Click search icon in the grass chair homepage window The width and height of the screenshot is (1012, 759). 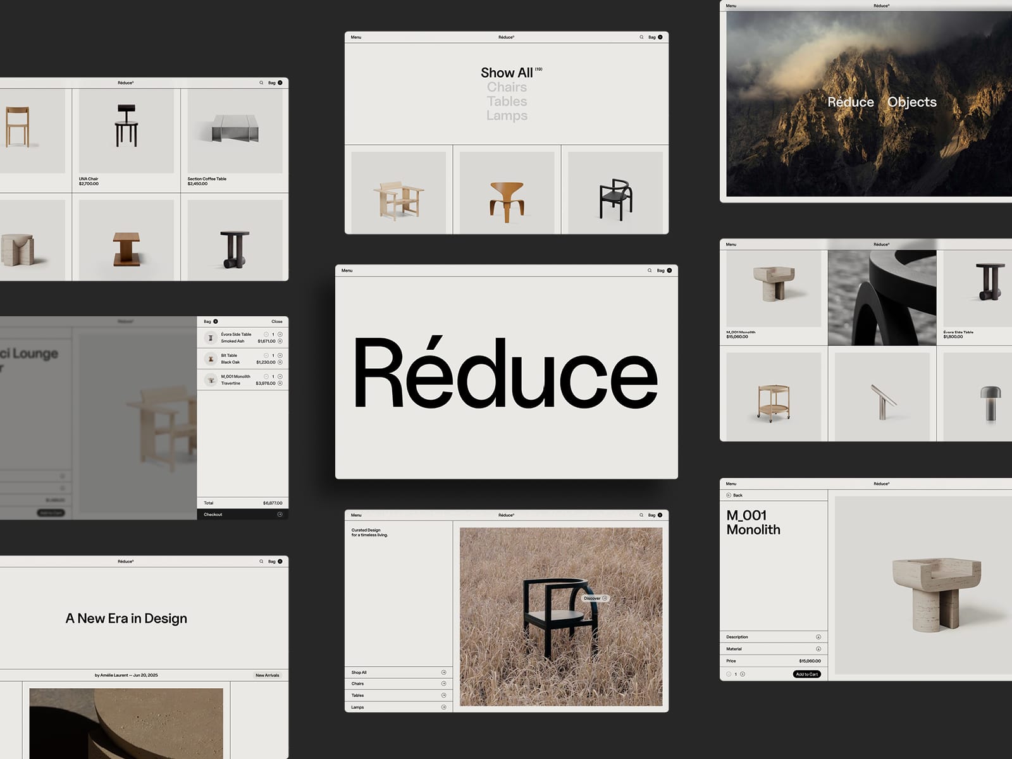pos(641,515)
